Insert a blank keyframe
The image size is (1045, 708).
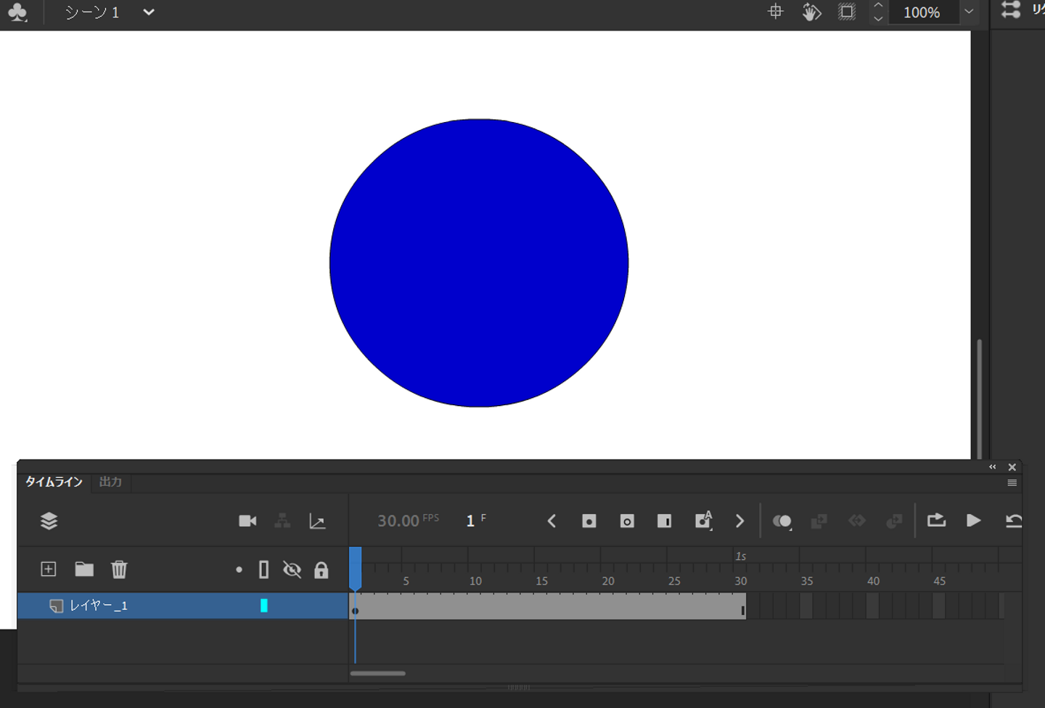(x=627, y=521)
